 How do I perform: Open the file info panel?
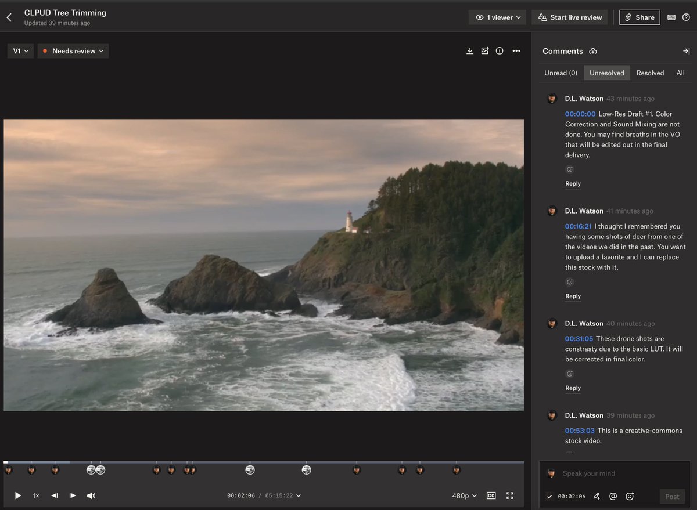(500, 51)
